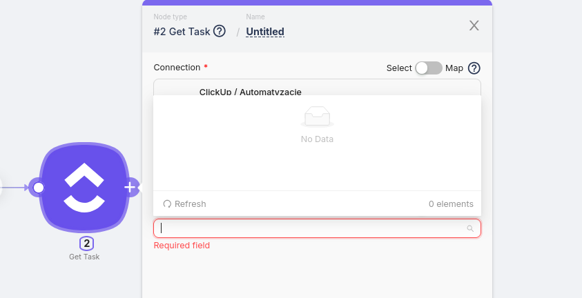The width and height of the screenshot is (582, 298).
Task: Open help icon next to Map label
Action: coord(474,68)
